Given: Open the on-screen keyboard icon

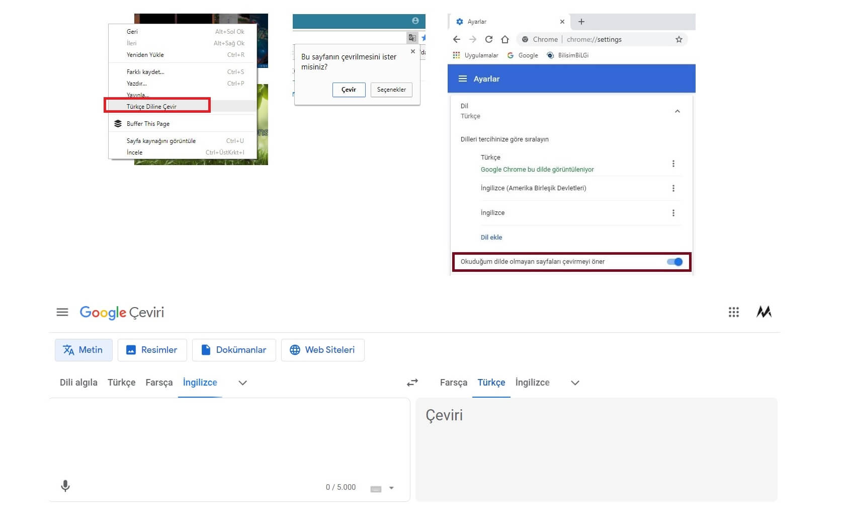Looking at the screenshot, I should [x=376, y=489].
